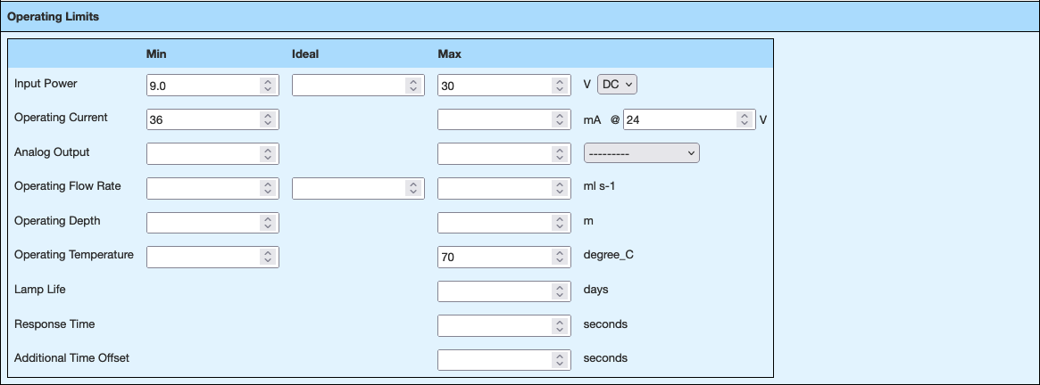Click the Operating Temperature Max stepper arrows
Screen dimensions: 1040x385
560,257
